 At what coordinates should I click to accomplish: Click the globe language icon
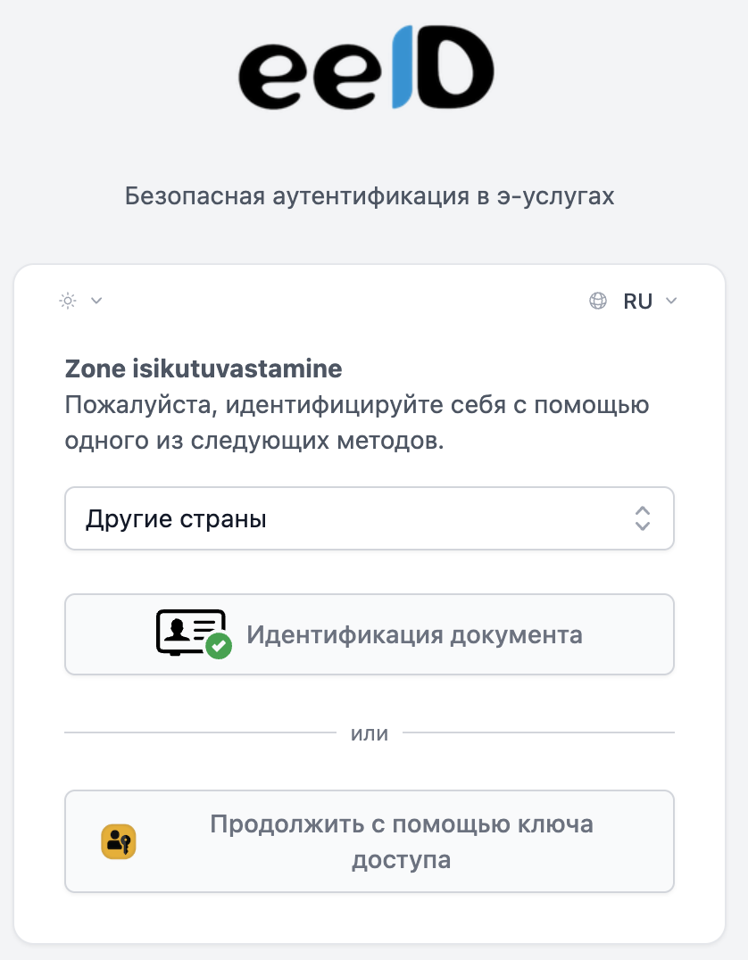pos(598,301)
